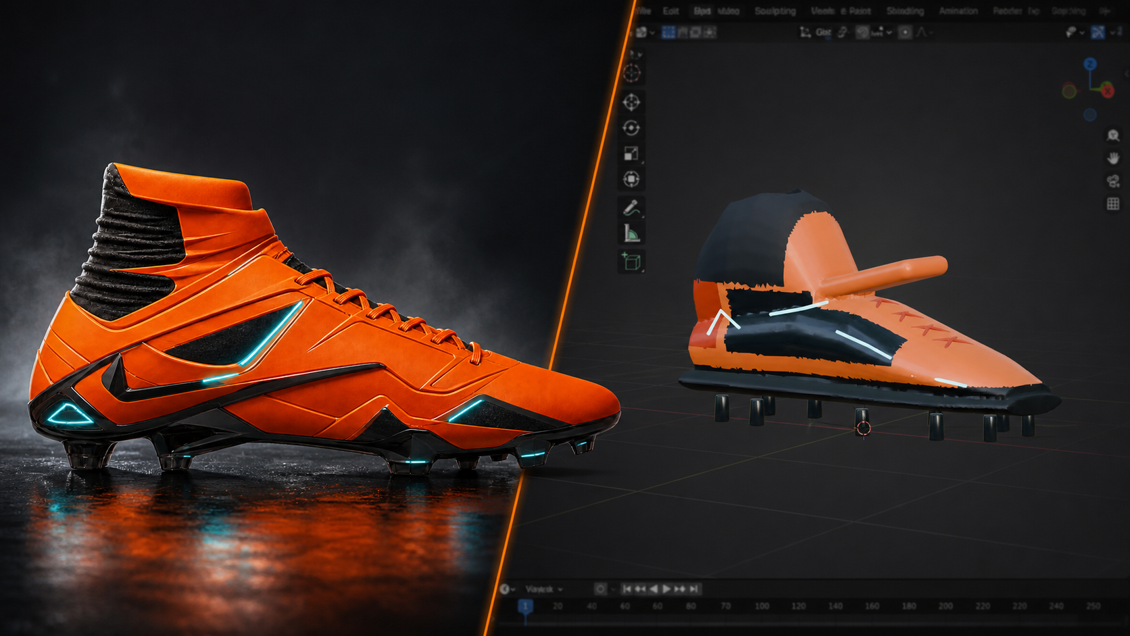This screenshot has height=636, width=1130.
Task: Click the blue frame 1 playhead marker
Action: coord(525,606)
